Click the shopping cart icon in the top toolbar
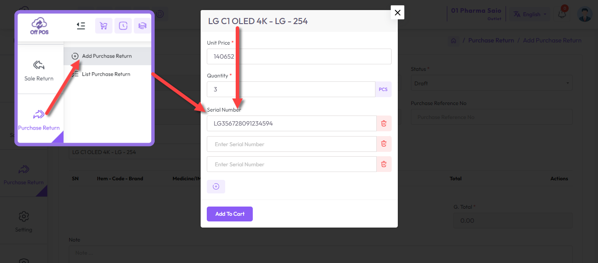Screen dimensions: 598x263 104,26
